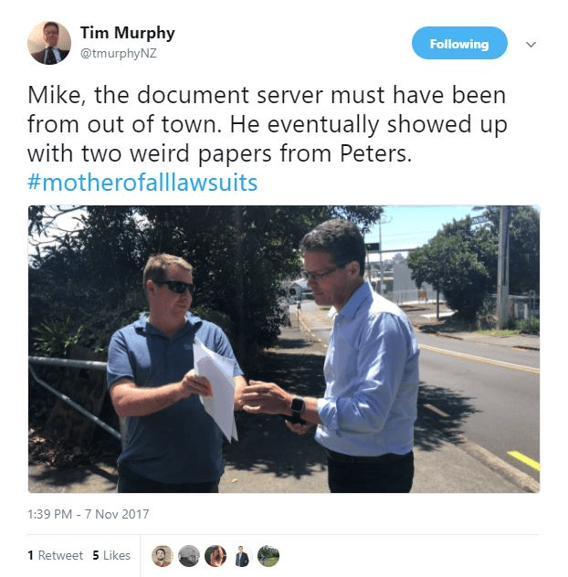Click the man in sunglasses in photo
Screen dimensions: 568x577
click(173, 373)
